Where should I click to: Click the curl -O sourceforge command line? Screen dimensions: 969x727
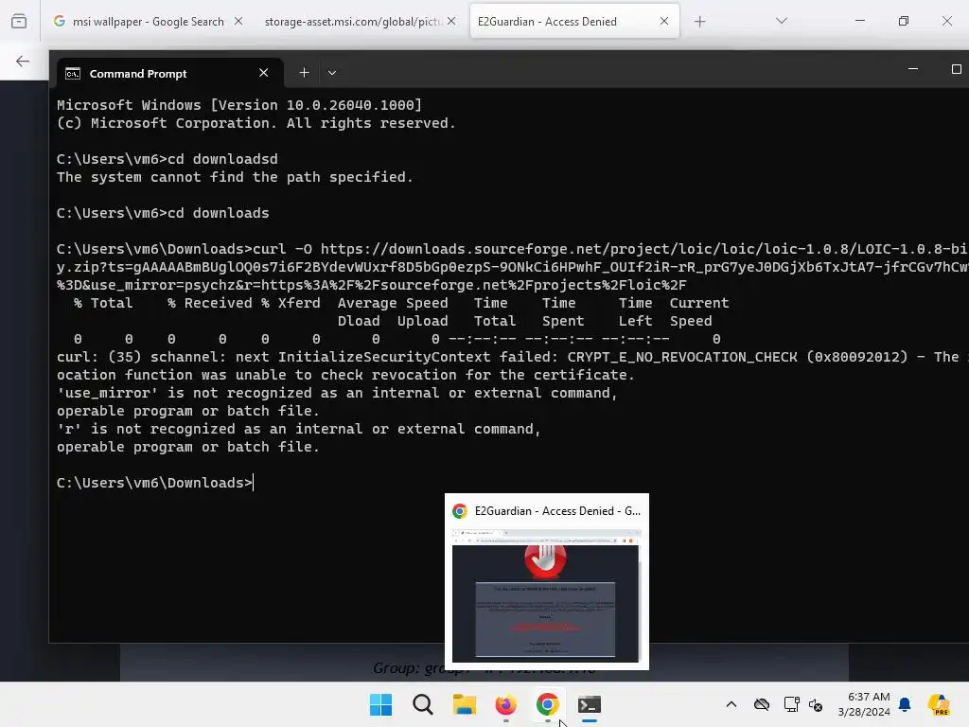pyautogui.click(x=512, y=267)
